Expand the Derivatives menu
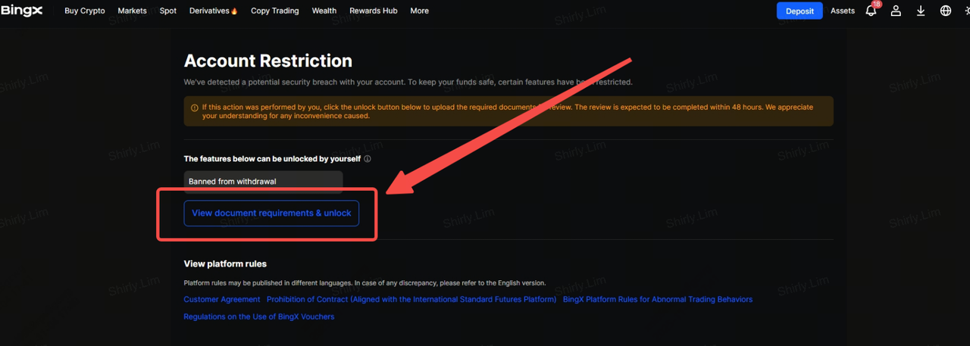Image resolution: width=970 pixels, height=346 pixels. tap(213, 11)
